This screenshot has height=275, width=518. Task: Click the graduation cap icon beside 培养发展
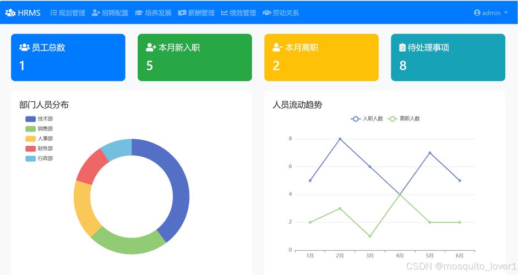tap(139, 13)
